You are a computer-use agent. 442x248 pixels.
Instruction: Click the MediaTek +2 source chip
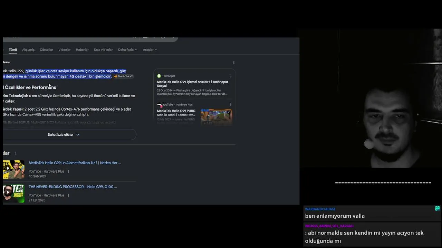coord(123,76)
